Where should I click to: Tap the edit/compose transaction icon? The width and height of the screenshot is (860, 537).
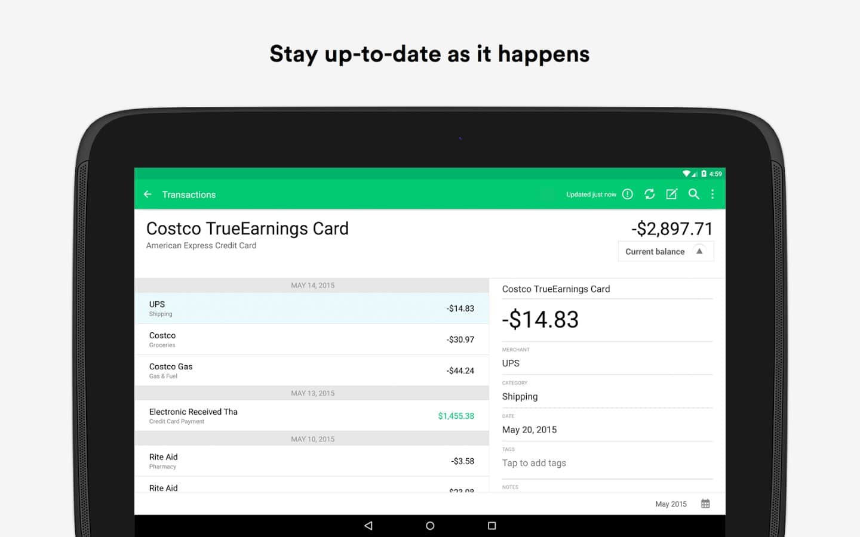click(x=671, y=195)
